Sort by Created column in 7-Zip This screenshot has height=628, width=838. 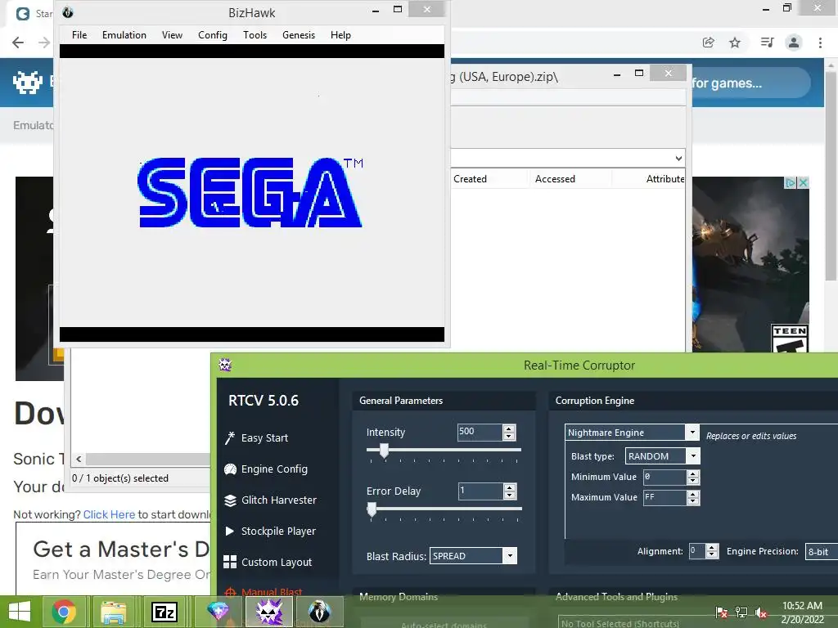(x=471, y=179)
